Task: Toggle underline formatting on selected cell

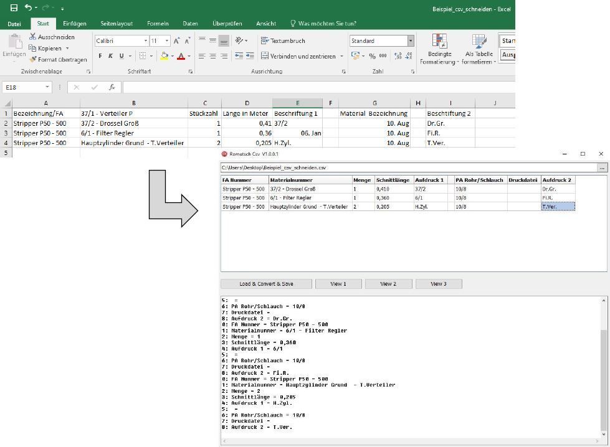Action: [x=122, y=56]
